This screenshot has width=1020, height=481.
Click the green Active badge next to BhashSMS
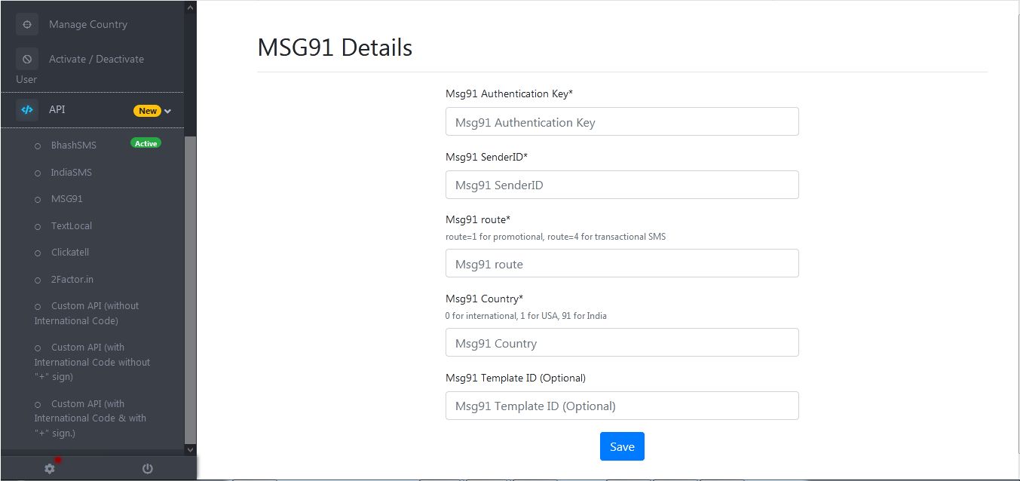point(145,142)
